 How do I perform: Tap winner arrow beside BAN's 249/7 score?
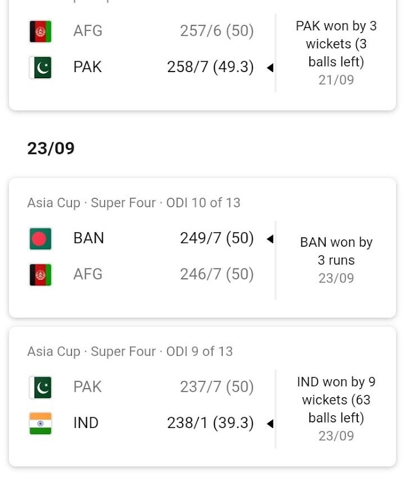coord(270,239)
